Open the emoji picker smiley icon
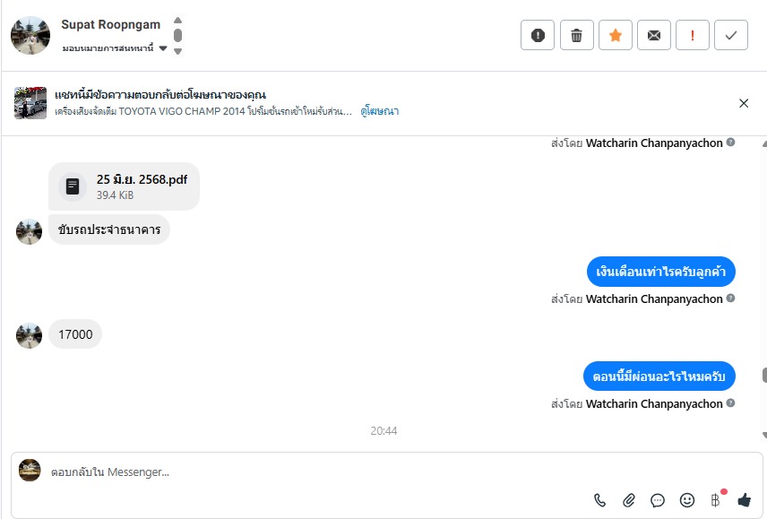Viewport: 767px width, 519px height. point(687,500)
